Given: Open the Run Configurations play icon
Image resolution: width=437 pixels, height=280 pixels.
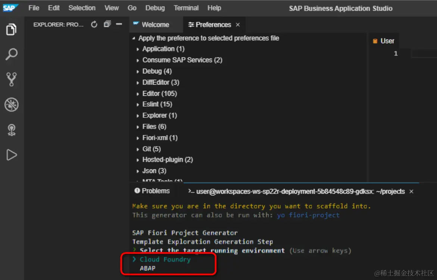Looking at the screenshot, I should [x=12, y=155].
